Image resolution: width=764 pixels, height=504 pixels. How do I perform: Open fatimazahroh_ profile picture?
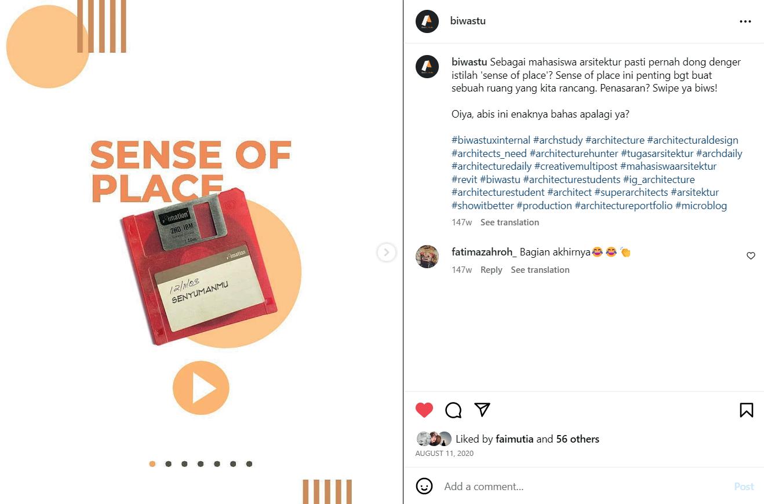coord(427,257)
